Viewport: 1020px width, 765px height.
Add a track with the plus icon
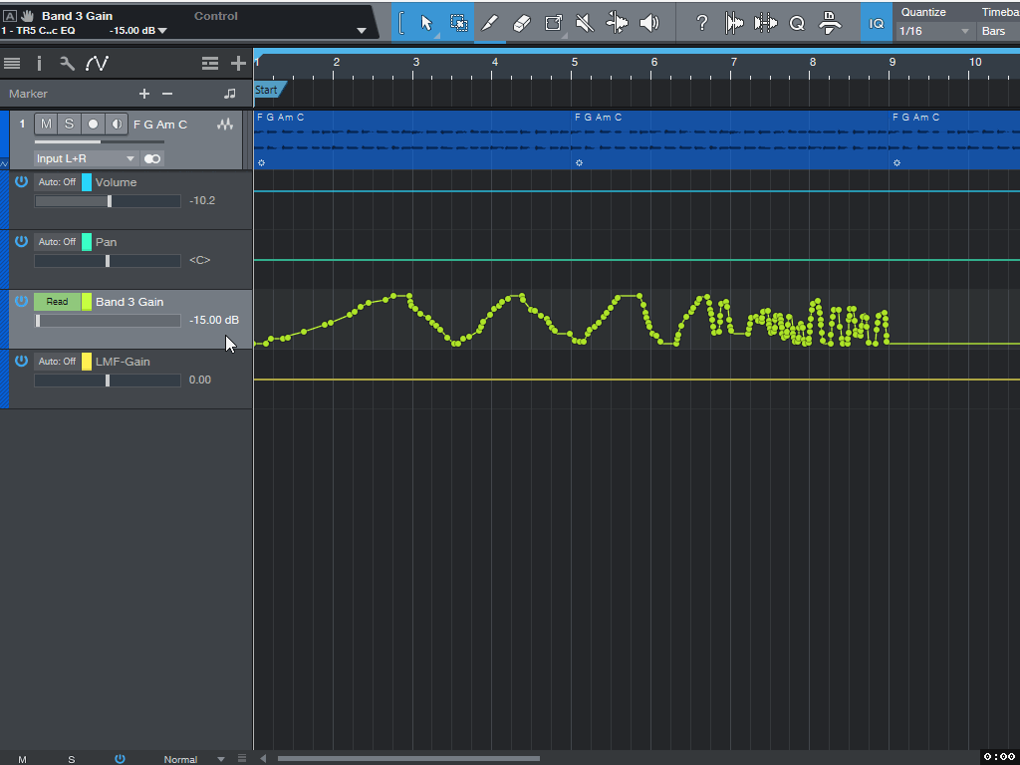tap(238, 63)
